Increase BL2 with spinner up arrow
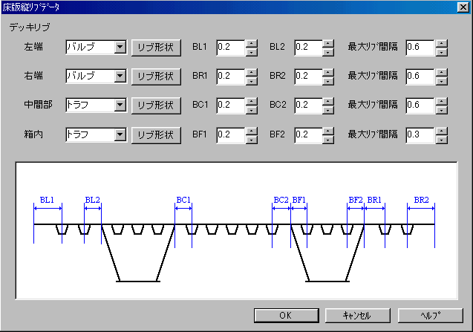The width and height of the screenshot is (473, 332). 328,44
